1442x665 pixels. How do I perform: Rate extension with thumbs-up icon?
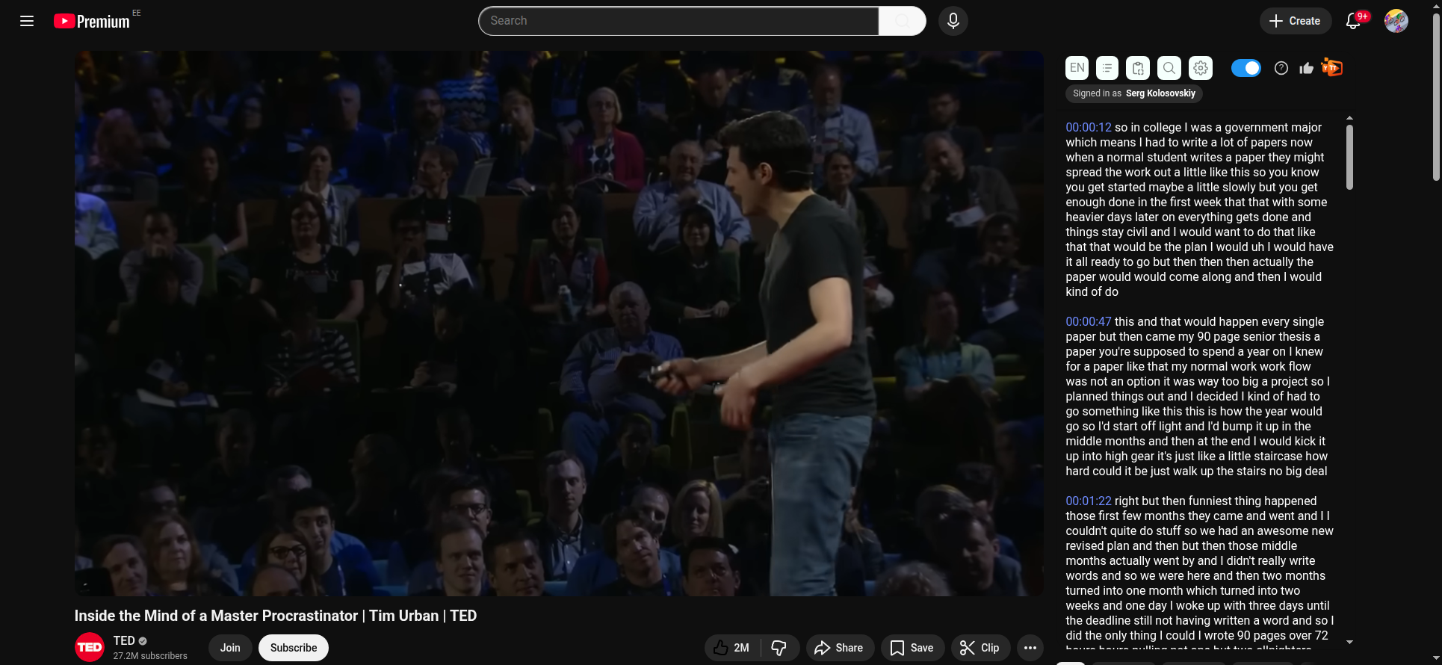click(x=1306, y=69)
